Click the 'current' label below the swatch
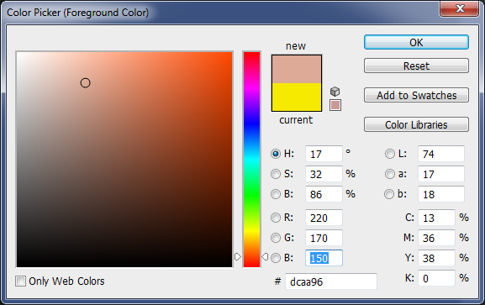Viewport: 485px width, 305px height. [296, 119]
